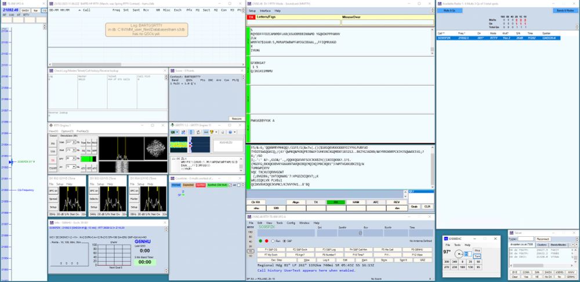580x282 pixels.
Task: Select the 15 band button in entry window
Action: [x=251, y=251]
